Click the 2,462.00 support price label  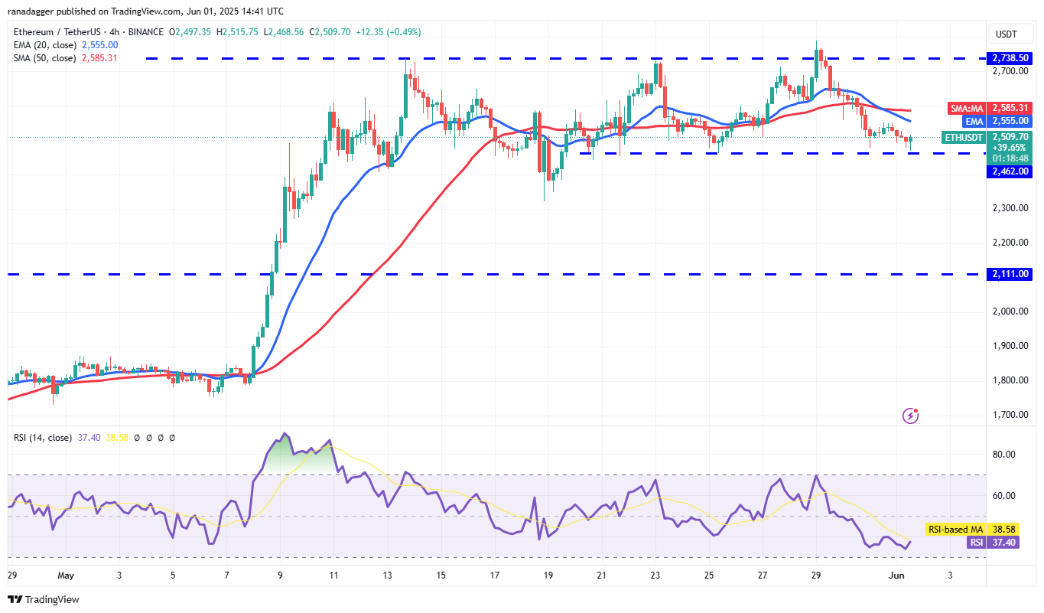click(x=1010, y=171)
